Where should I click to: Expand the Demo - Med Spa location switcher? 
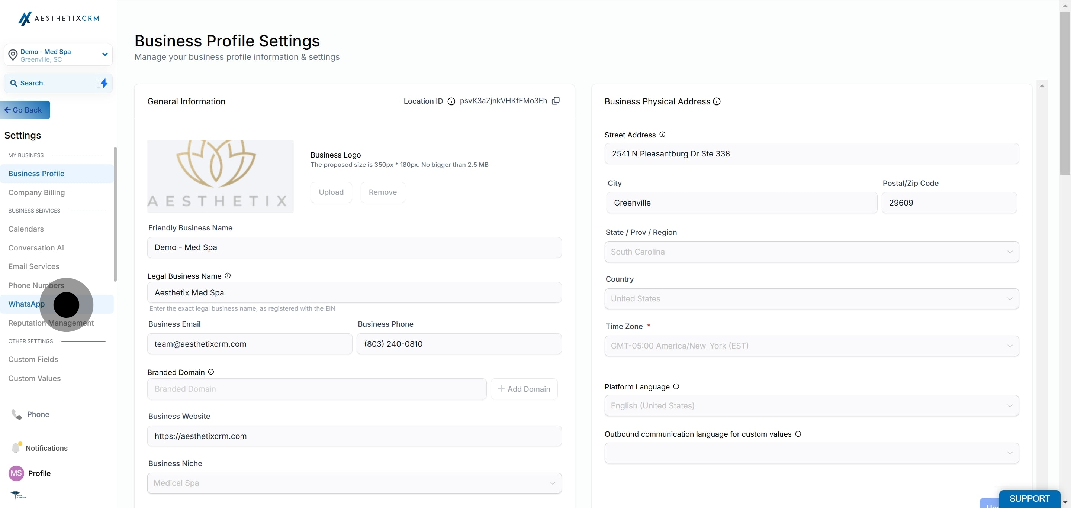(58, 55)
